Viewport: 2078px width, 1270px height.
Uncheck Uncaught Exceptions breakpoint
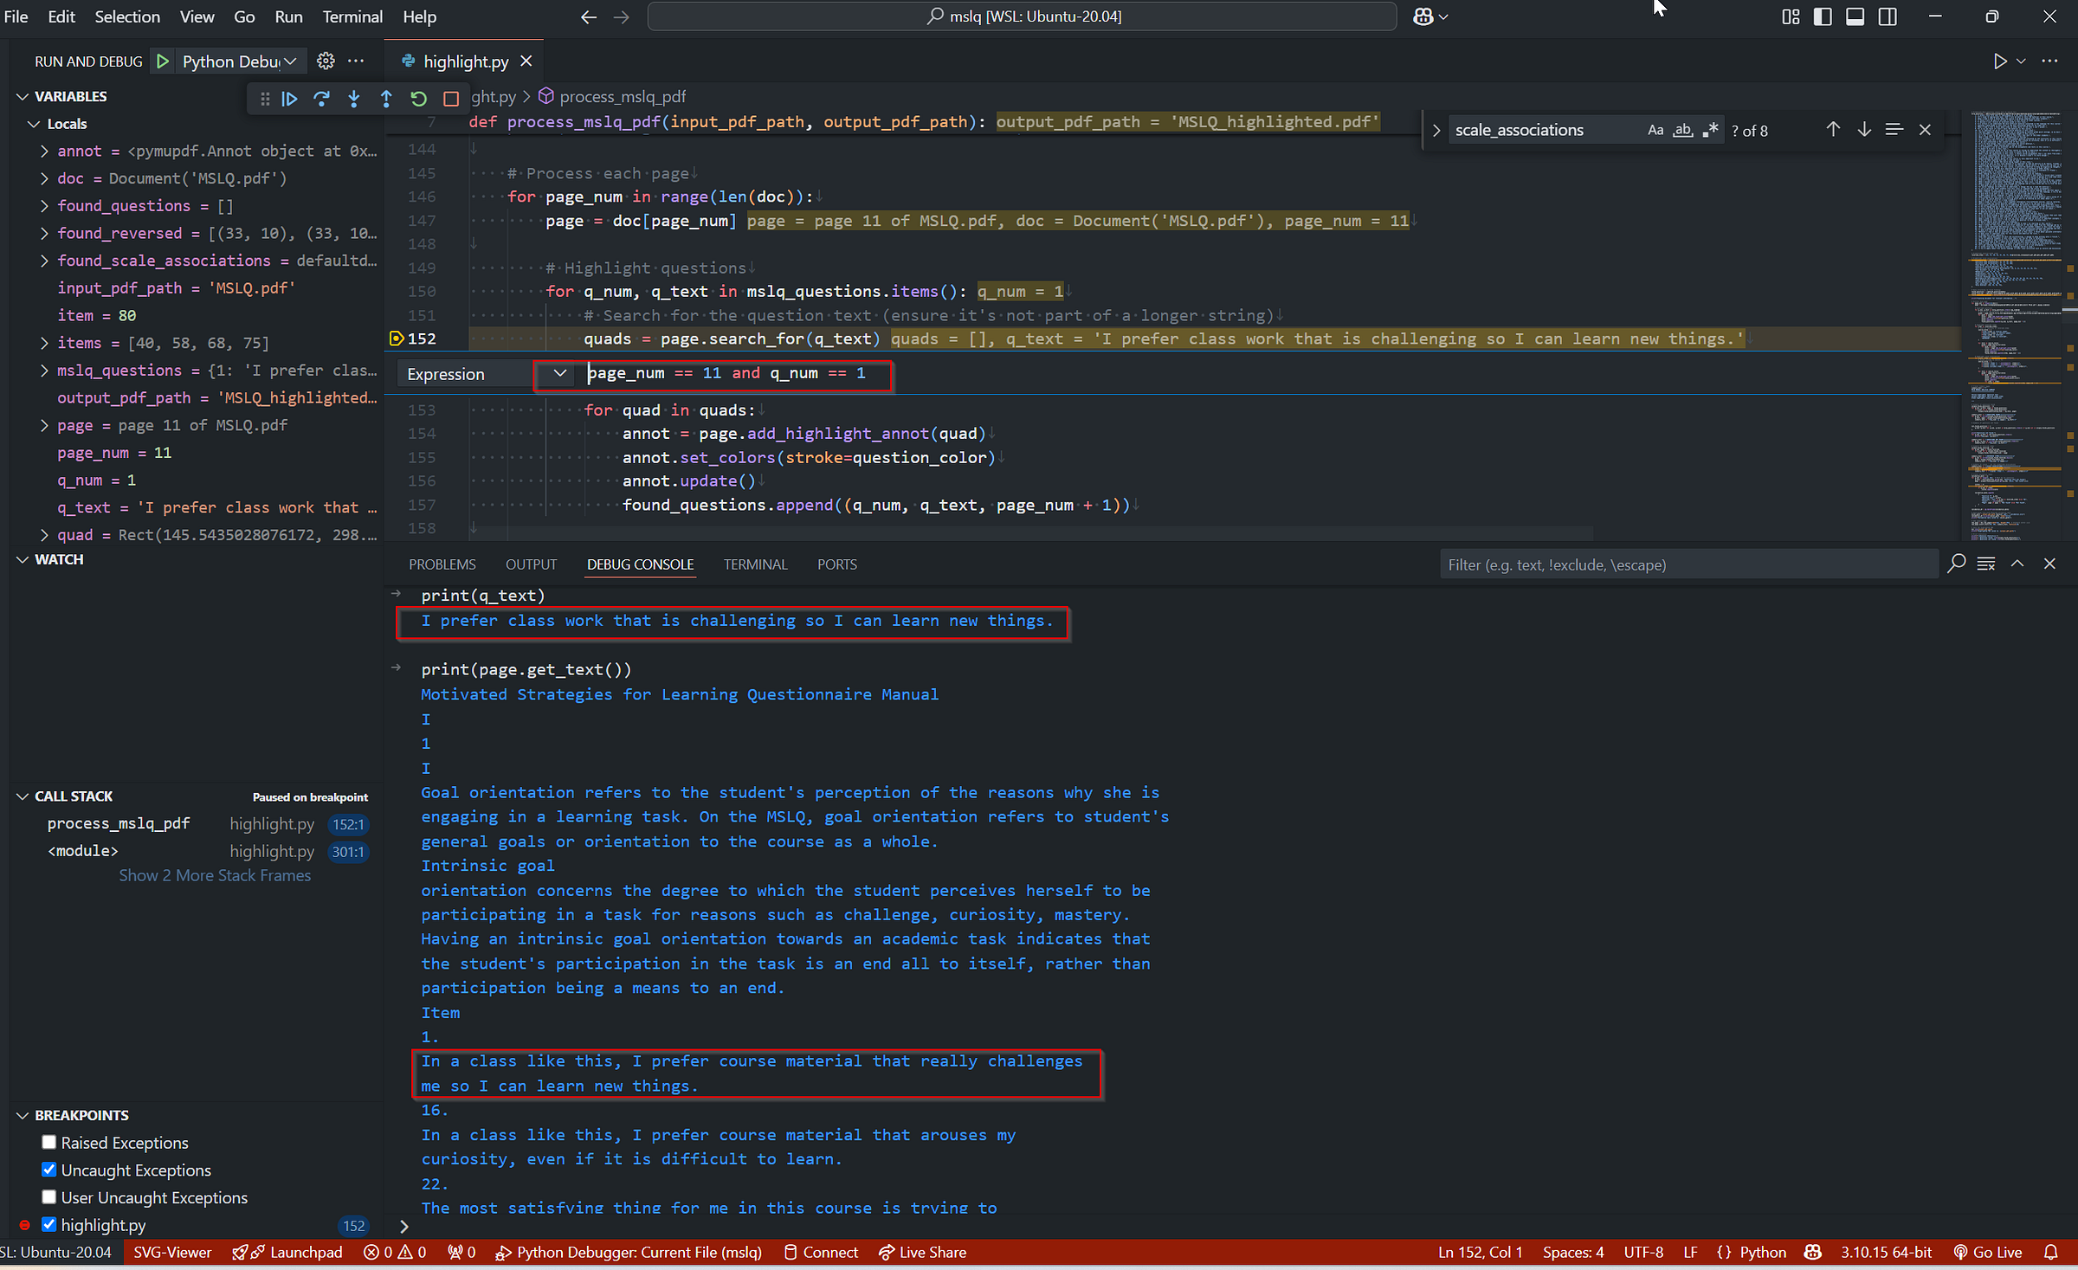point(49,1170)
